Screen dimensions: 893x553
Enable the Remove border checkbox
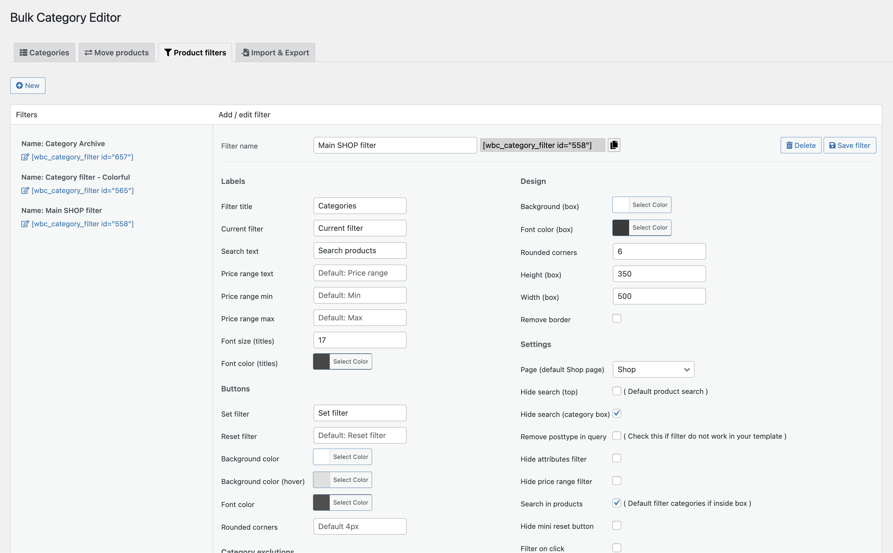[x=617, y=318]
